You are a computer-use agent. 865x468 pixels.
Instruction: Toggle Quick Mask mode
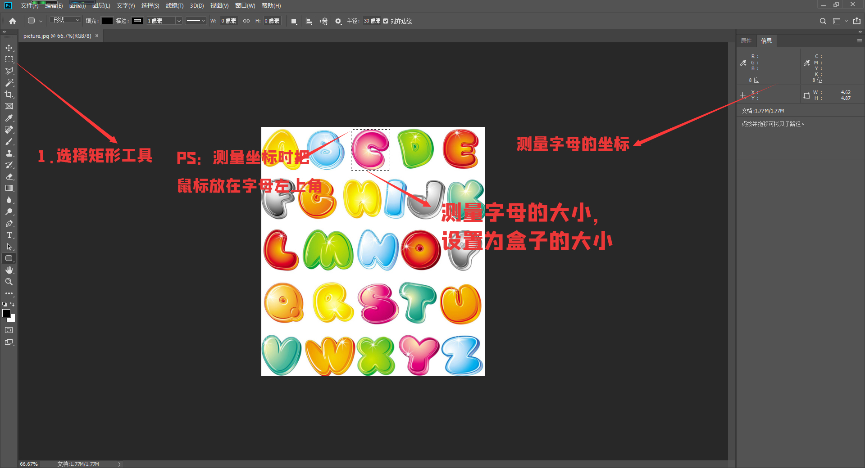[x=9, y=330]
